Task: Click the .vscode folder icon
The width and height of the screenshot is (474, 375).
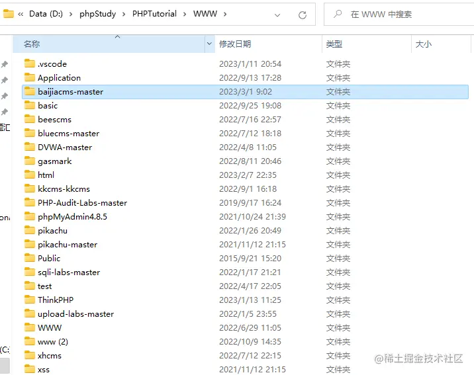Action: click(x=30, y=63)
